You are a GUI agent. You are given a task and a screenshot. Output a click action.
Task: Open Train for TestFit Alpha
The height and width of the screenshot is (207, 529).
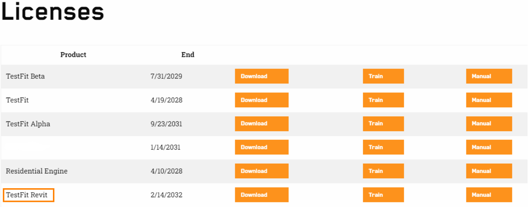click(383, 124)
